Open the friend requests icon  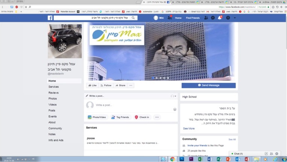(206, 18)
